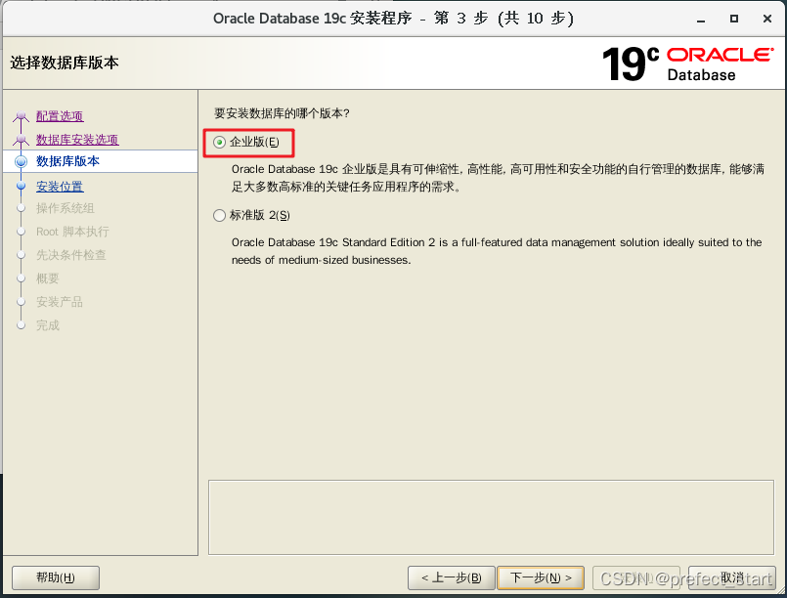Click the 操作系统组 disabled step text

point(66,208)
